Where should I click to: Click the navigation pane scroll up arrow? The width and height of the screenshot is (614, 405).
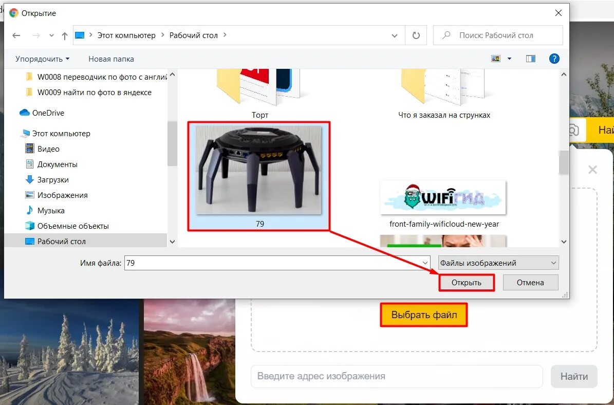click(172, 75)
